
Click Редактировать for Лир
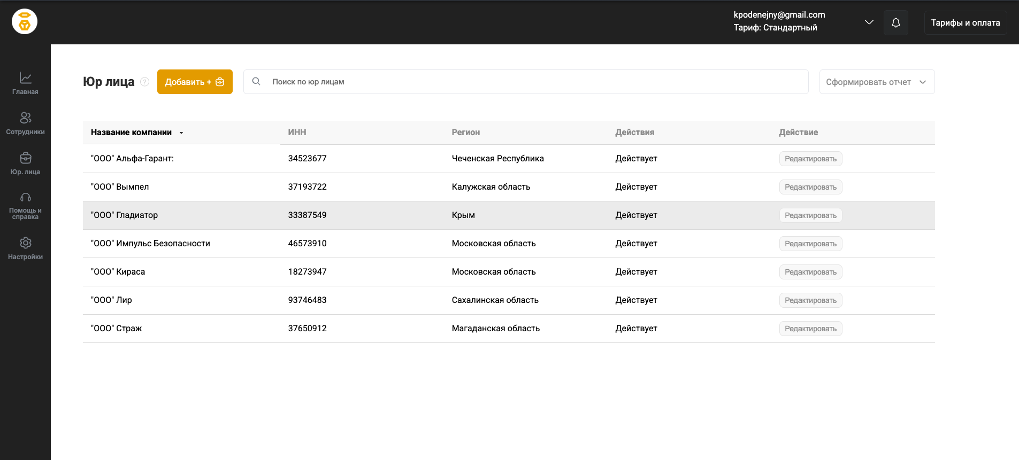click(810, 300)
